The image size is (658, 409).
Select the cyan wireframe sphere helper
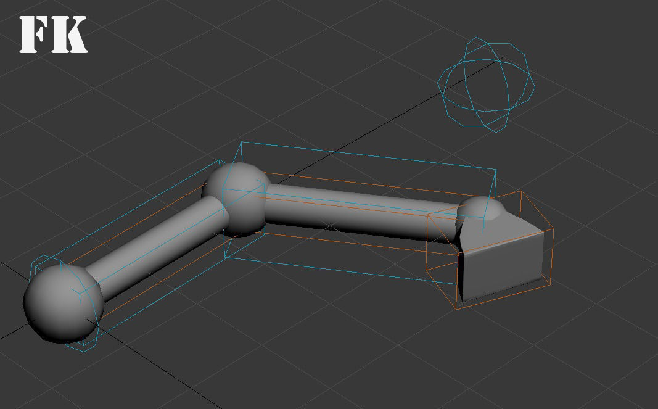[486, 85]
